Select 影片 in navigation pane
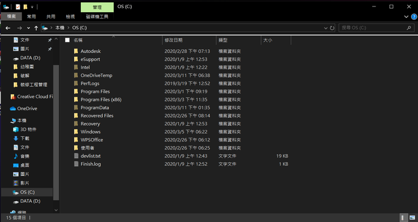418x222 pixels. [21, 183]
